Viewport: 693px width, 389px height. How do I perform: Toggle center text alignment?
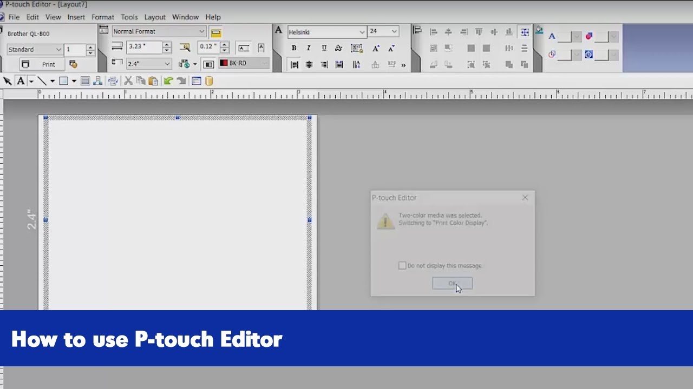coord(309,65)
